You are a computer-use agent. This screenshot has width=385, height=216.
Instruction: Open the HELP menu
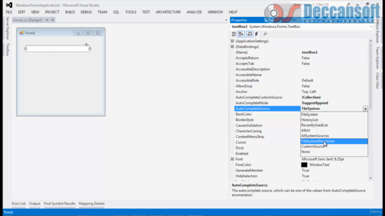[x=233, y=12]
